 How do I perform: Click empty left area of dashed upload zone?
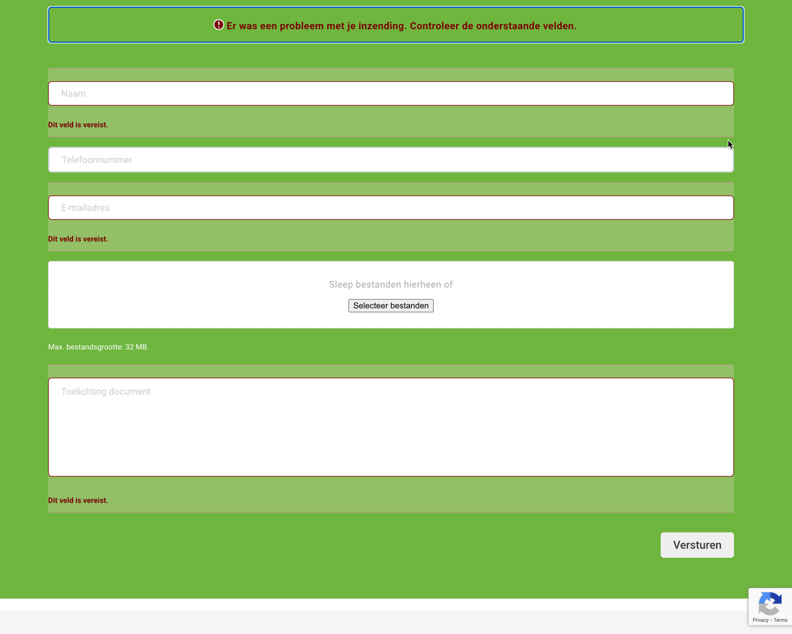pyautogui.click(x=155, y=295)
